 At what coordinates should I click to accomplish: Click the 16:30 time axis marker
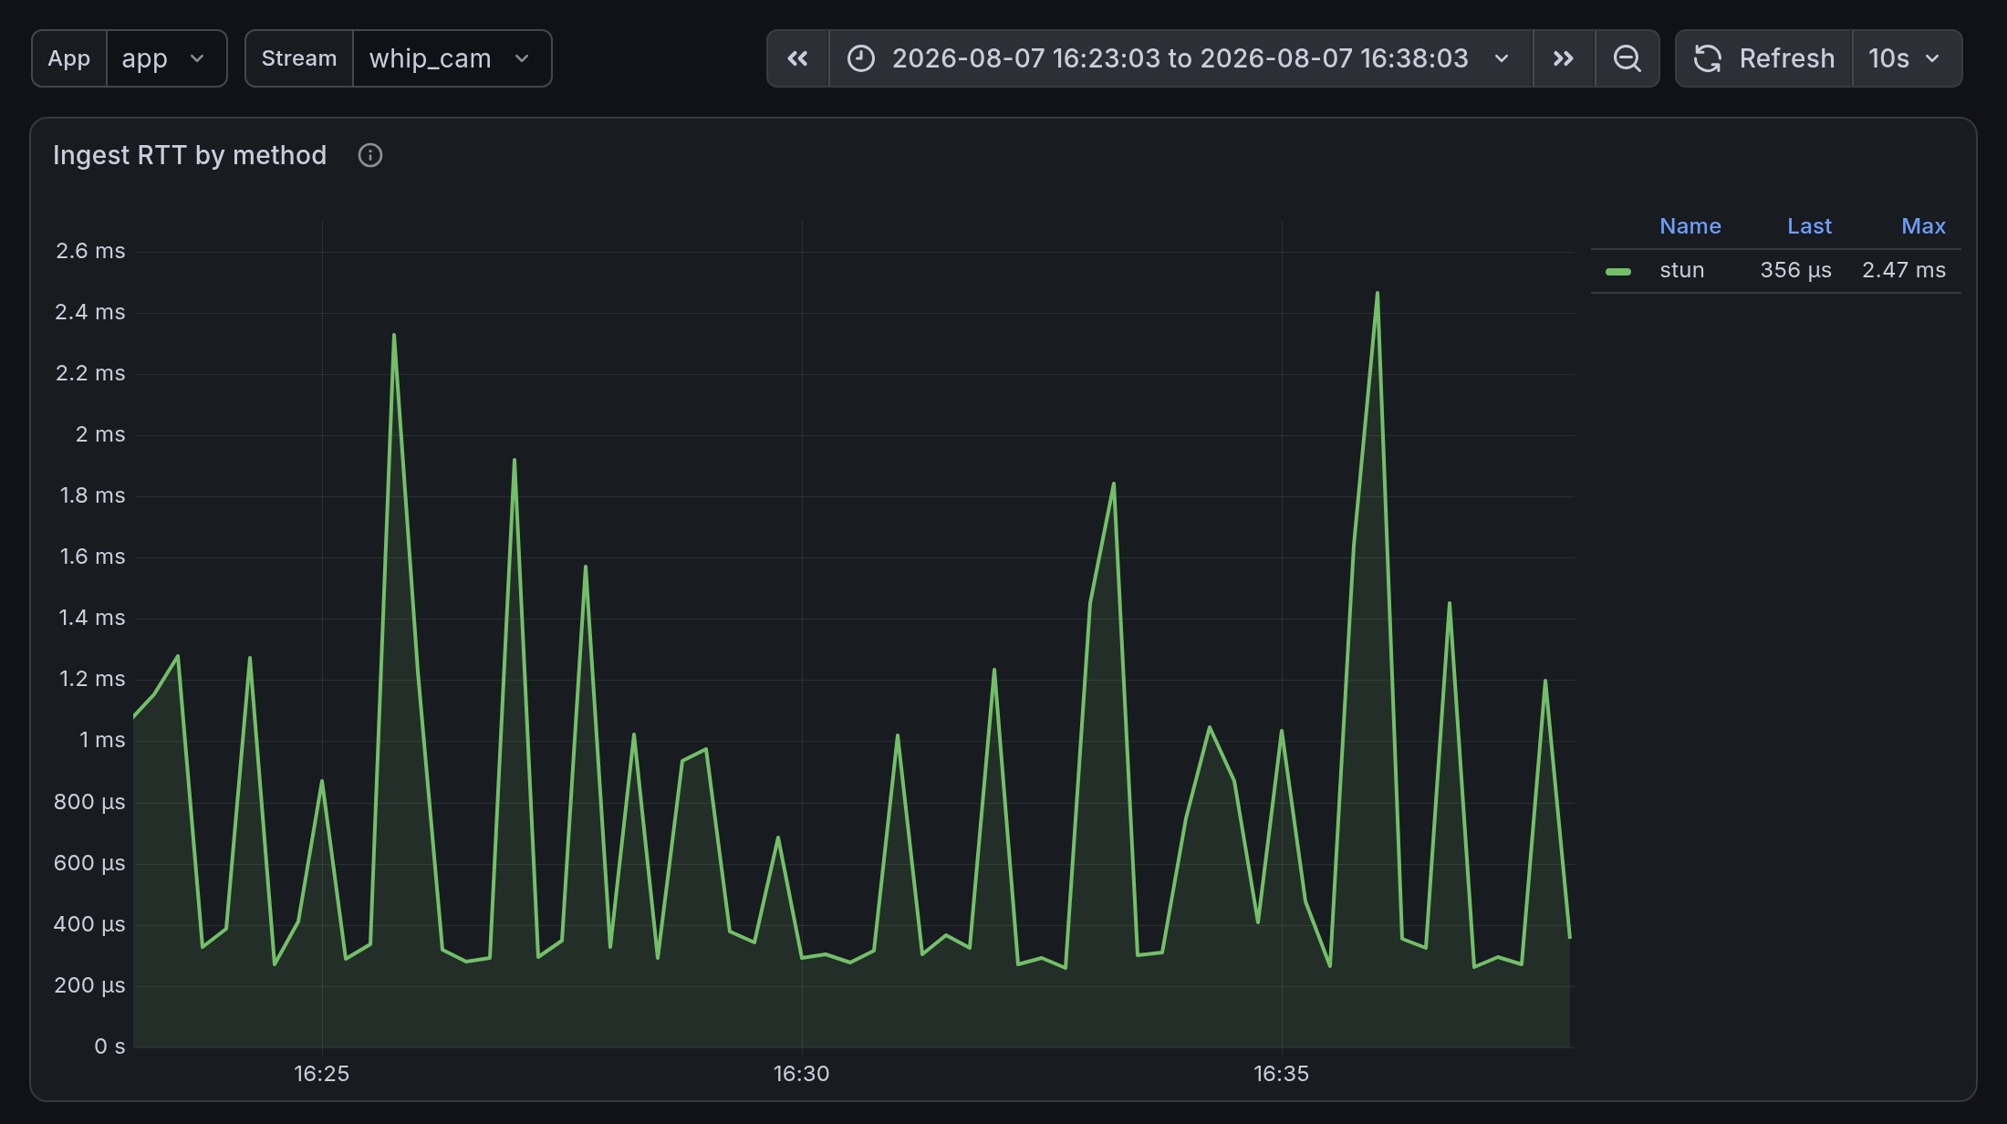point(801,1074)
